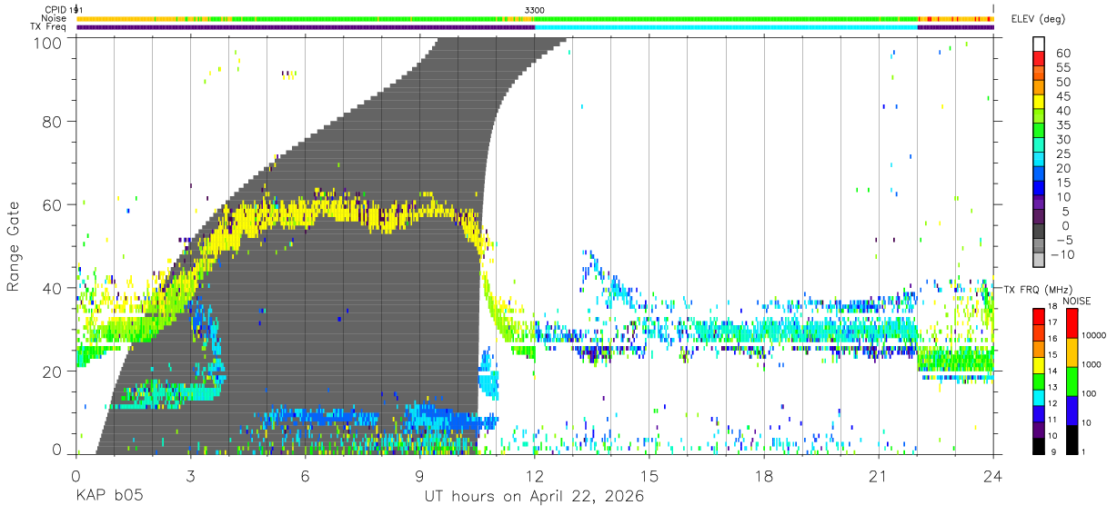The height and width of the screenshot is (515, 1117).
Task: Click the 3300 CPID value marker
Action: (x=535, y=9)
